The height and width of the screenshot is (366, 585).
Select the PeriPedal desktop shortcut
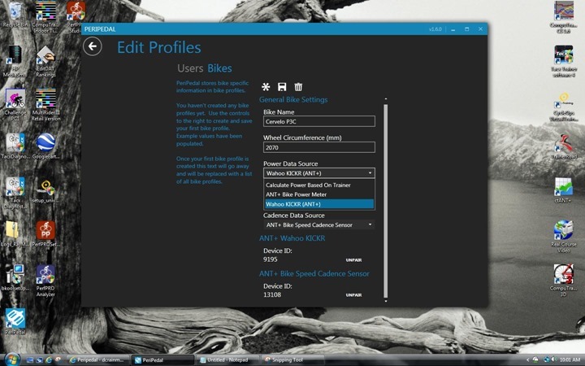[x=15, y=321]
